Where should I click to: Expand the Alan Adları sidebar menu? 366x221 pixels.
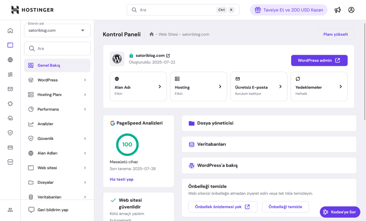tap(57, 153)
